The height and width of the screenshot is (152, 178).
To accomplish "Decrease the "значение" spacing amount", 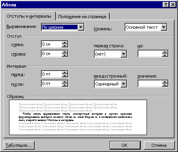I will click(x=165, y=85).
